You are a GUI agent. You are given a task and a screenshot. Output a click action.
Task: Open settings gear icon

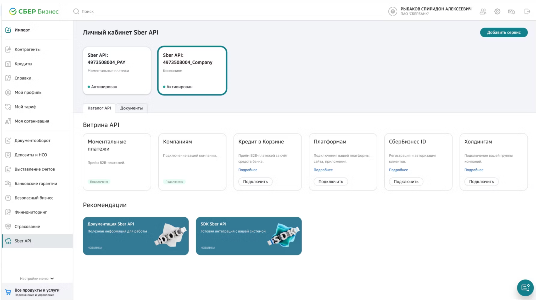497,11
